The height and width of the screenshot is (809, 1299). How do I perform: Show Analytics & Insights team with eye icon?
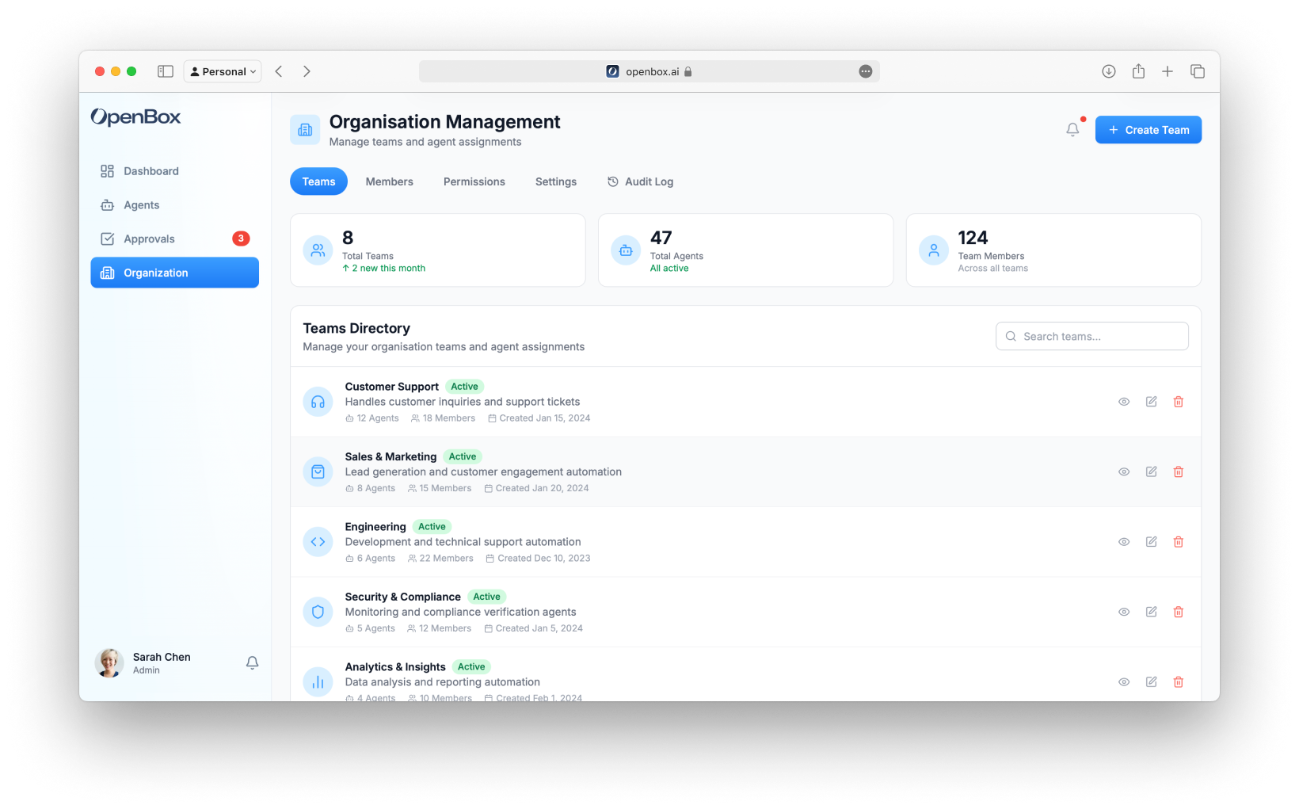[1123, 682]
